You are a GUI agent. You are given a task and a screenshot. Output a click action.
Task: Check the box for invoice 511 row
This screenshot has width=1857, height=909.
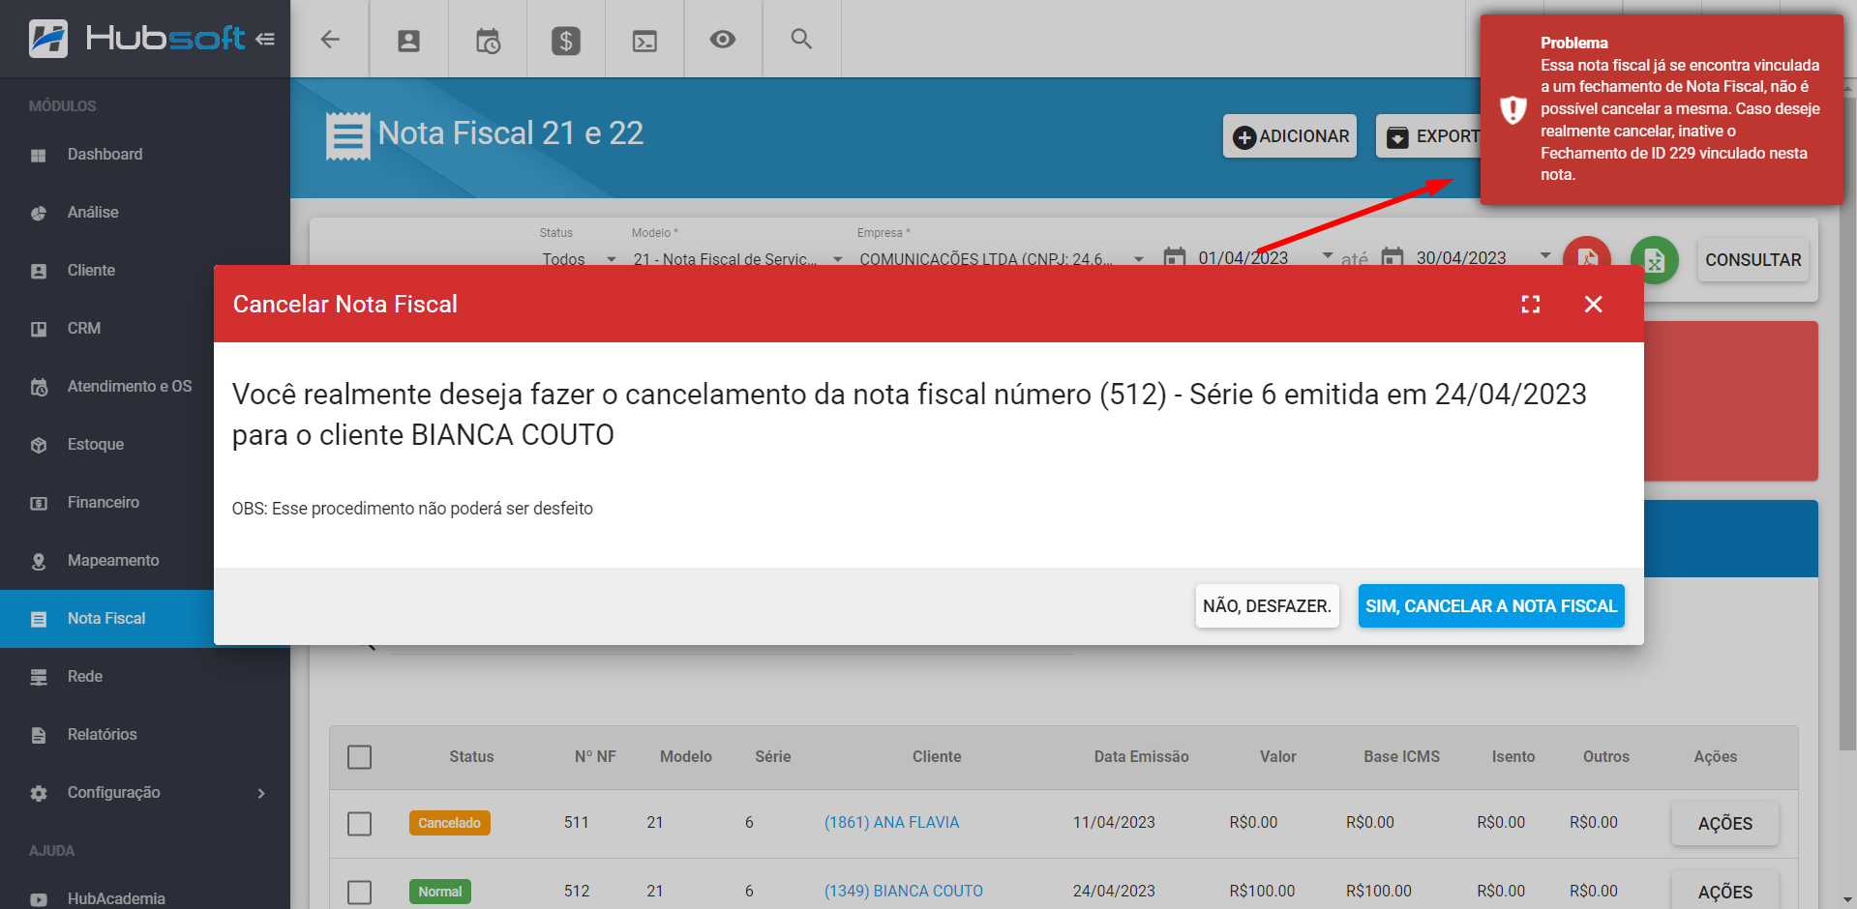tap(360, 823)
